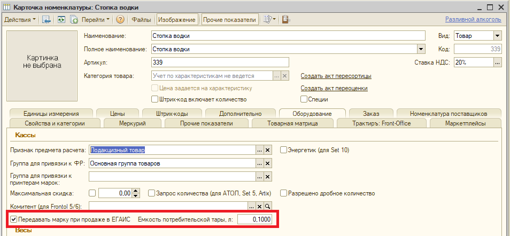Click the help question mark icon
Image resolution: width=510 pixels, height=236 pixels.
120,20
